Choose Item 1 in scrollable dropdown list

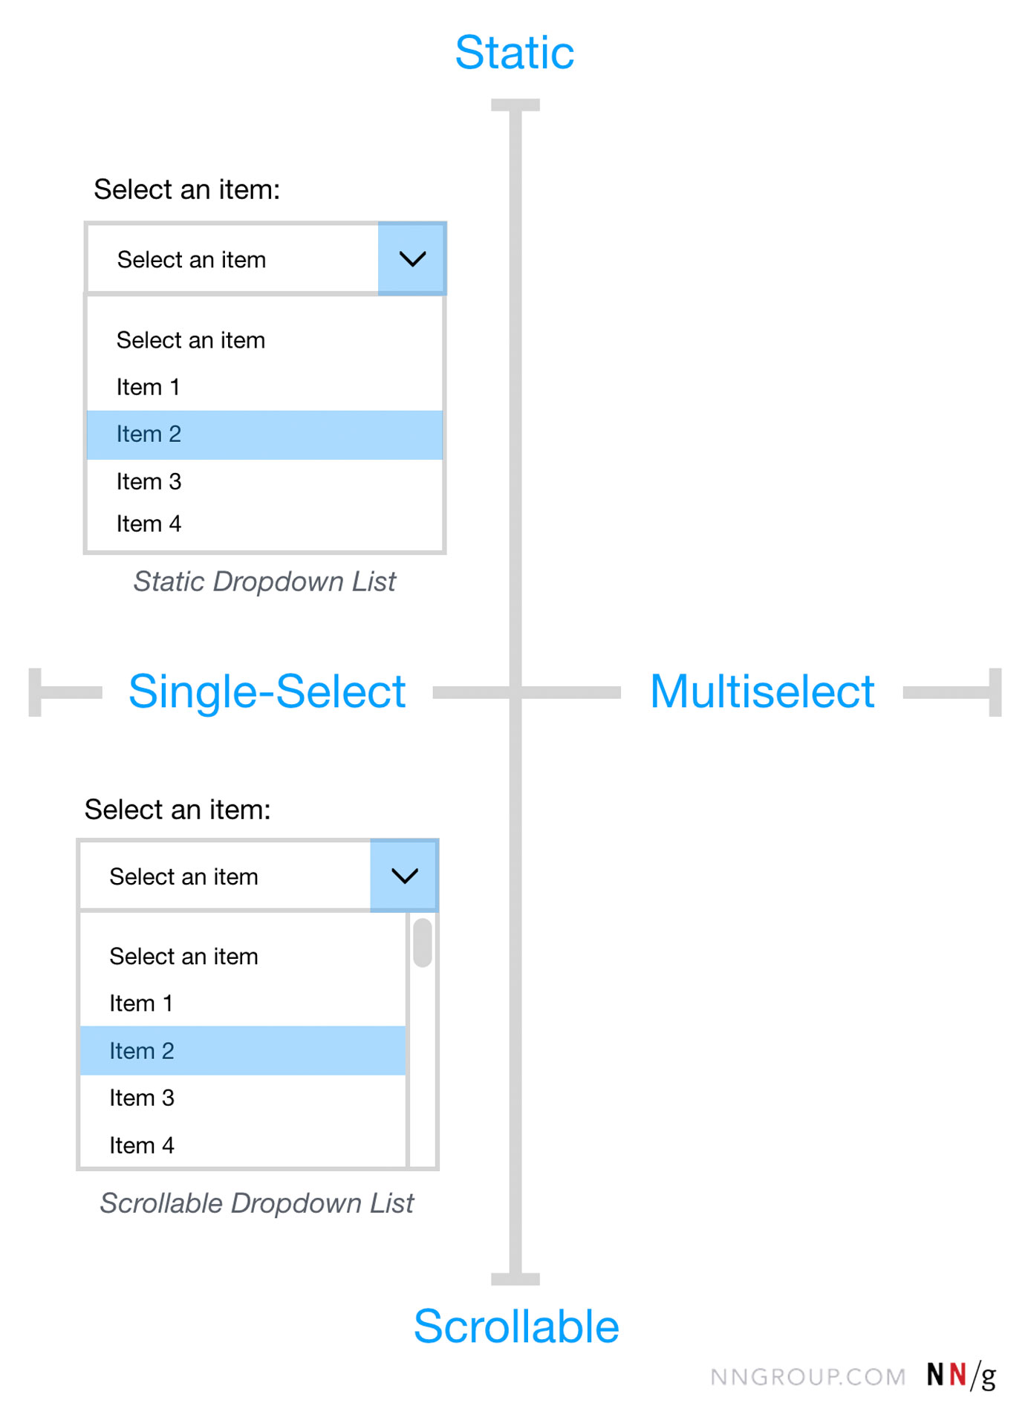coord(141,1003)
